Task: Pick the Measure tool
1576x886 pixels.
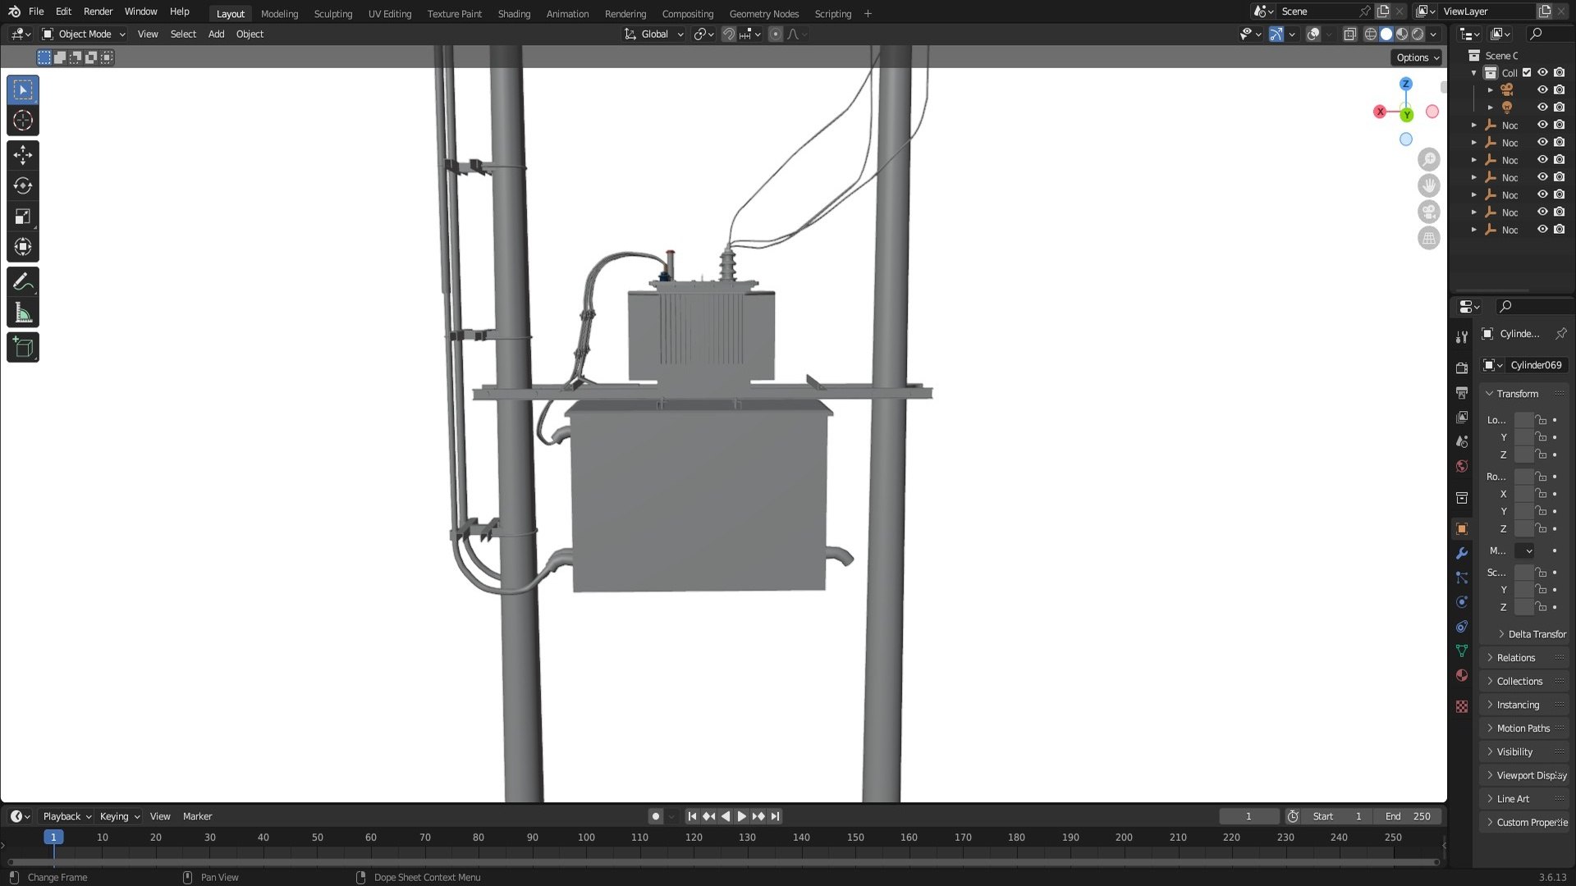Action: (x=23, y=313)
